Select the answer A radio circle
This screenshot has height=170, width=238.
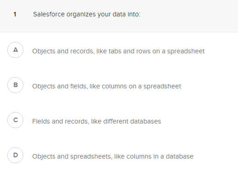tap(15, 50)
